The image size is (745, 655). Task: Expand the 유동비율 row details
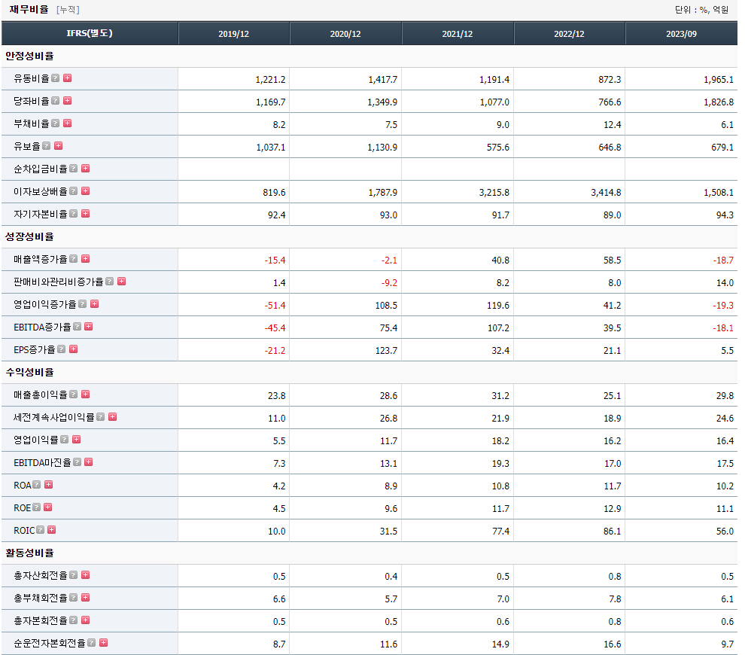pyautogui.click(x=68, y=78)
